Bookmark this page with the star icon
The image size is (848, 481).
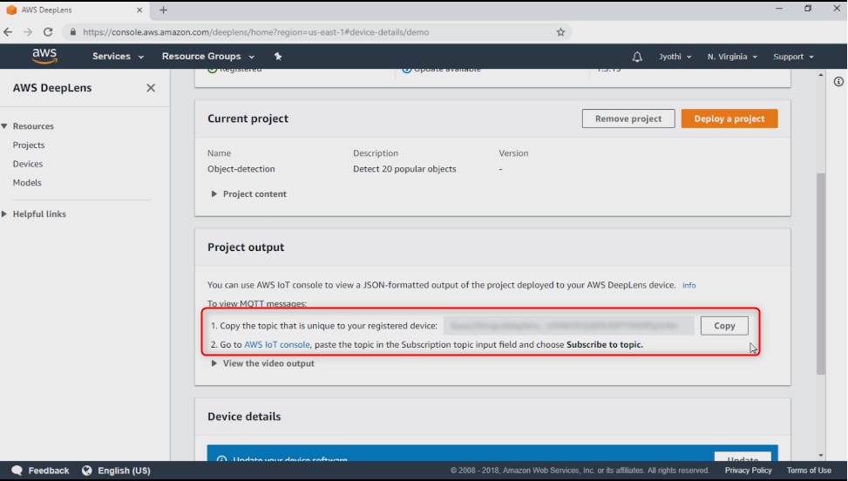click(560, 32)
